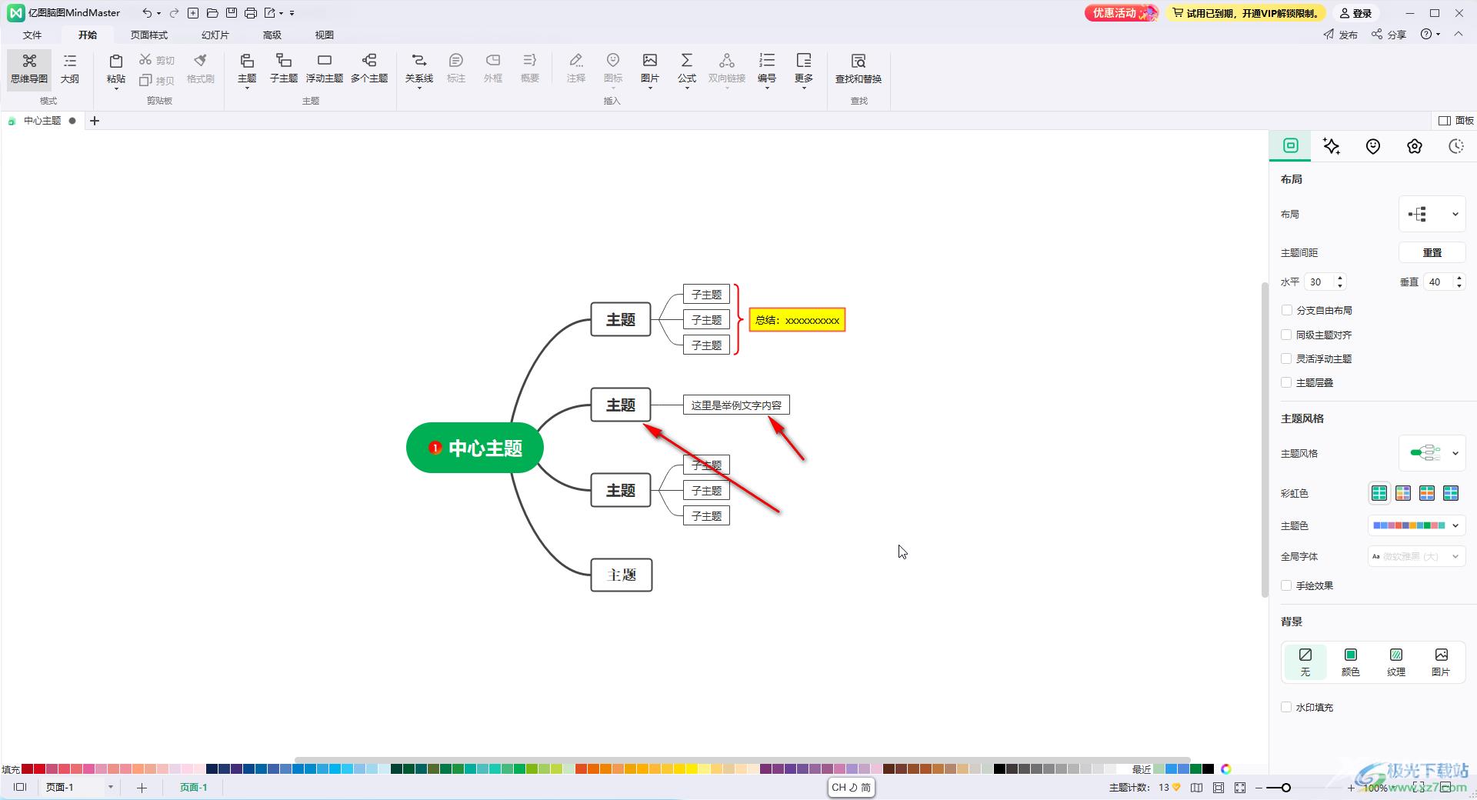This screenshot has height=800, width=1477.
Task: Click fit-to-page icon in status bar
Action: coord(1219,788)
